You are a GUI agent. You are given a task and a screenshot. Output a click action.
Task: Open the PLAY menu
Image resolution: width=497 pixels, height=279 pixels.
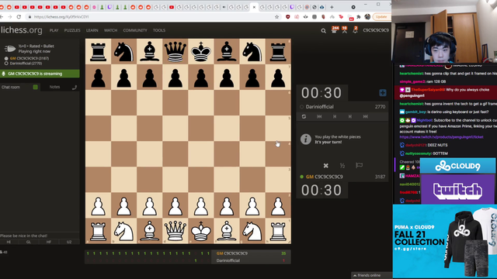tap(54, 30)
